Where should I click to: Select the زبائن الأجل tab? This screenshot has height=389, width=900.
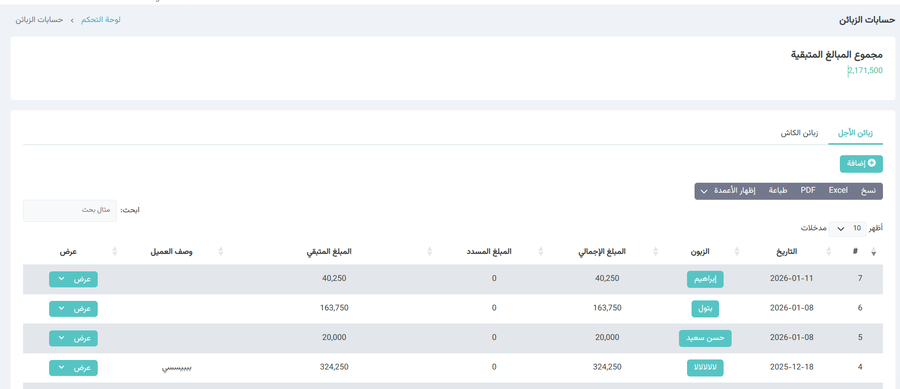click(x=855, y=133)
